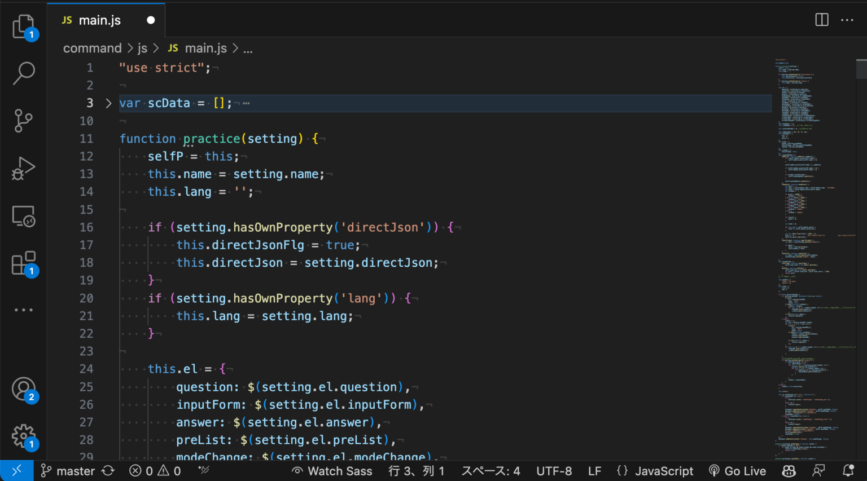Open the Source Control view

pyautogui.click(x=24, y=121)
